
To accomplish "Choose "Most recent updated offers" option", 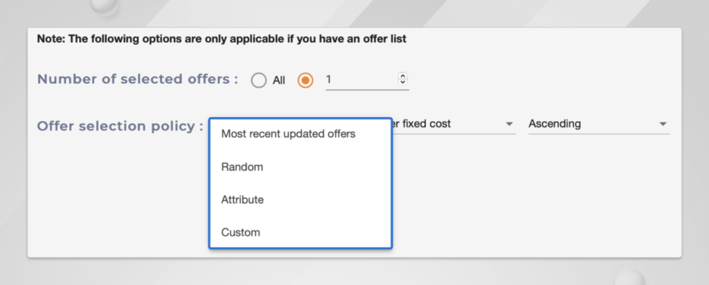I will [x=288, y=134].
